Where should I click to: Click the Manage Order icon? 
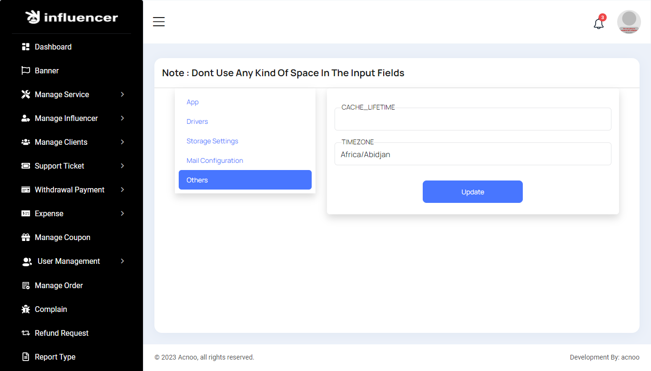click(x=26, y=285)
